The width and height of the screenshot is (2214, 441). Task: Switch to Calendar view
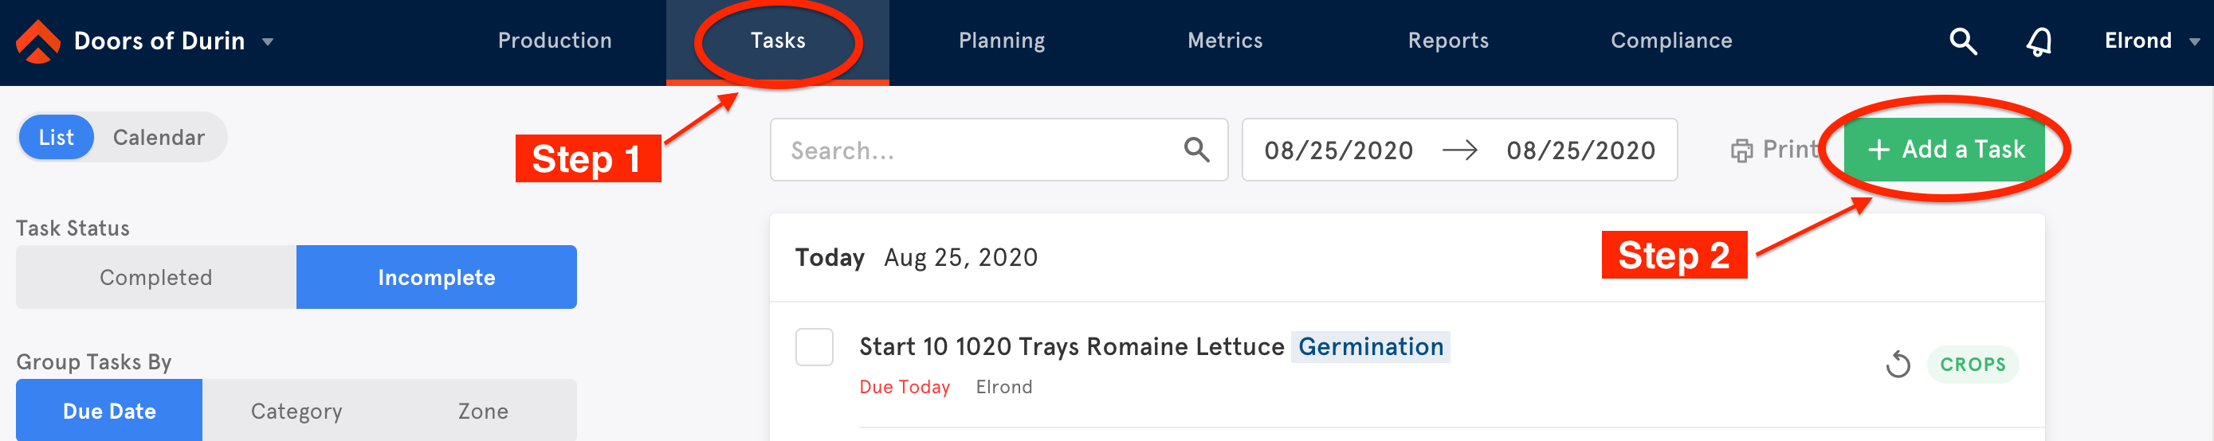[x=159, y=137]
